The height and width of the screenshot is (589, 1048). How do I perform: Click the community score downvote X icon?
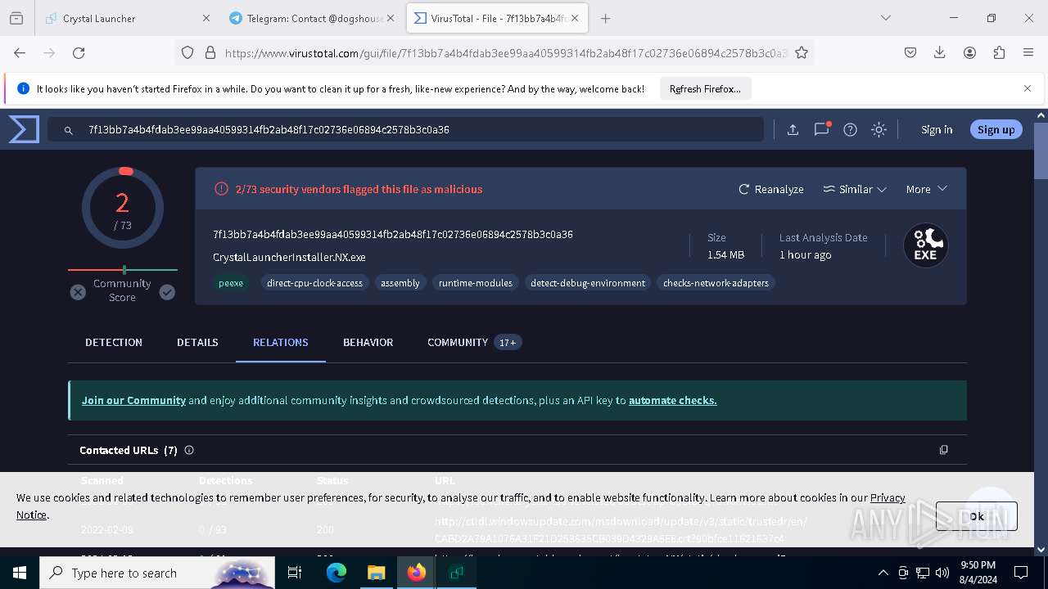pos(78,292)
